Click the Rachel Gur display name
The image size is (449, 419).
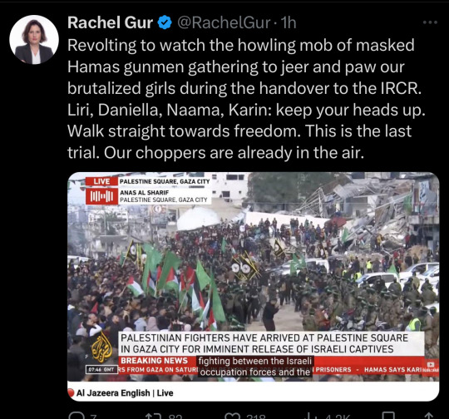coord(110,22)
